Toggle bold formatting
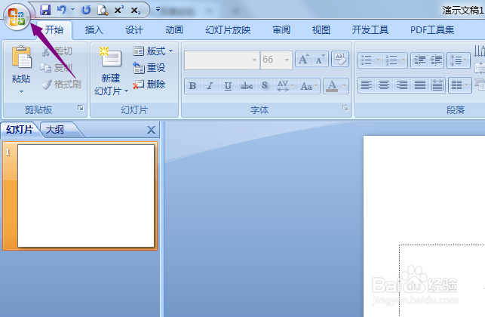485x317 pixels. (x=192, y=86)
